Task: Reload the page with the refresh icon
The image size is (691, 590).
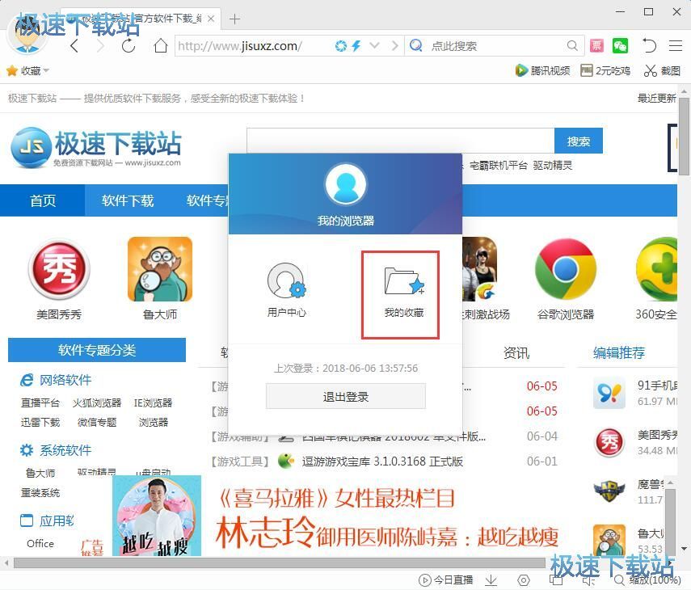Action: click(x=129, y=46)
